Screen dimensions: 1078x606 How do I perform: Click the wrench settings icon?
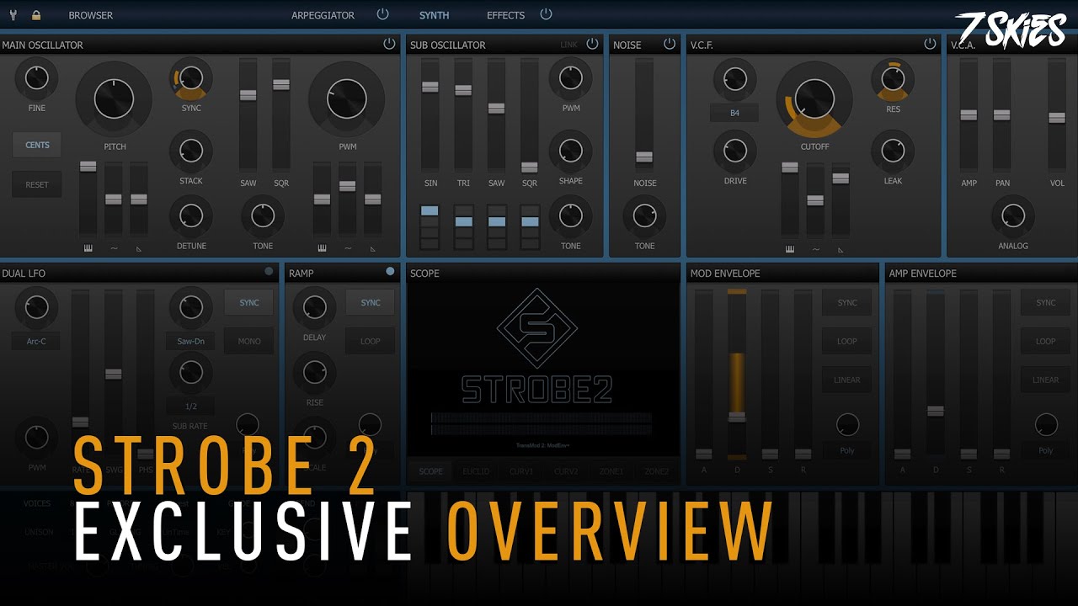click(12, 15)
